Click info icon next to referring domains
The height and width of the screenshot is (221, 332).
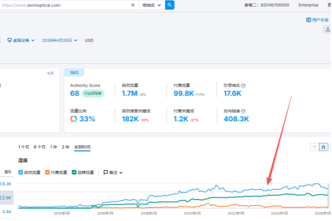point(243,85)
